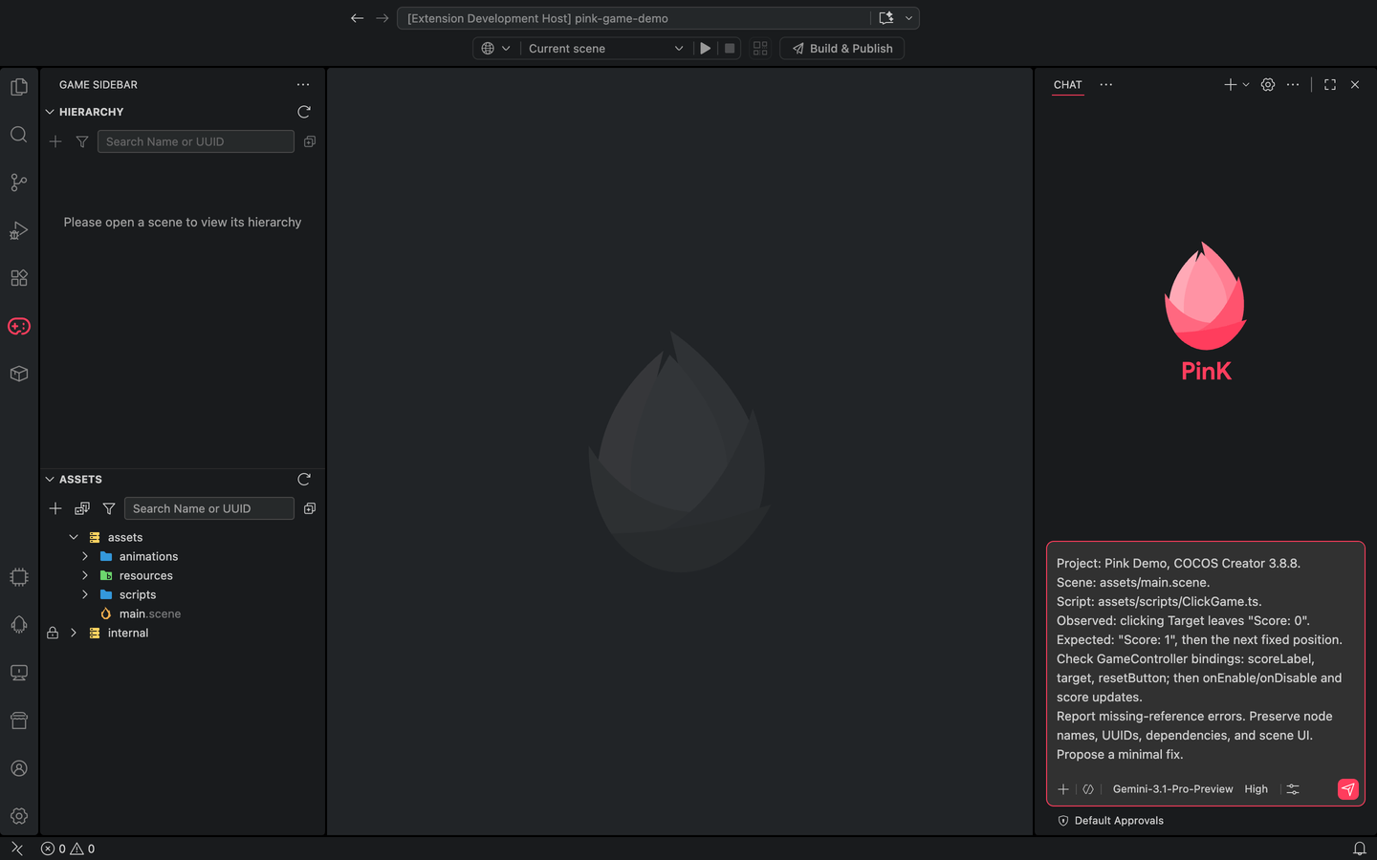Refresh the Assets panel
1377x860 pixels.
pyautogui.click(x=304, y=480)
